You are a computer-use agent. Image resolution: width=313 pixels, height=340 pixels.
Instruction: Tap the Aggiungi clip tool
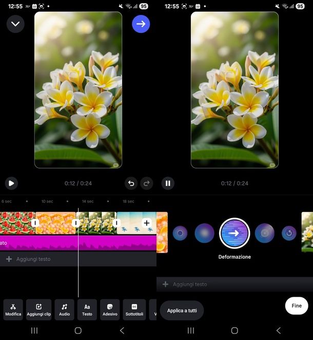(39, 310)
